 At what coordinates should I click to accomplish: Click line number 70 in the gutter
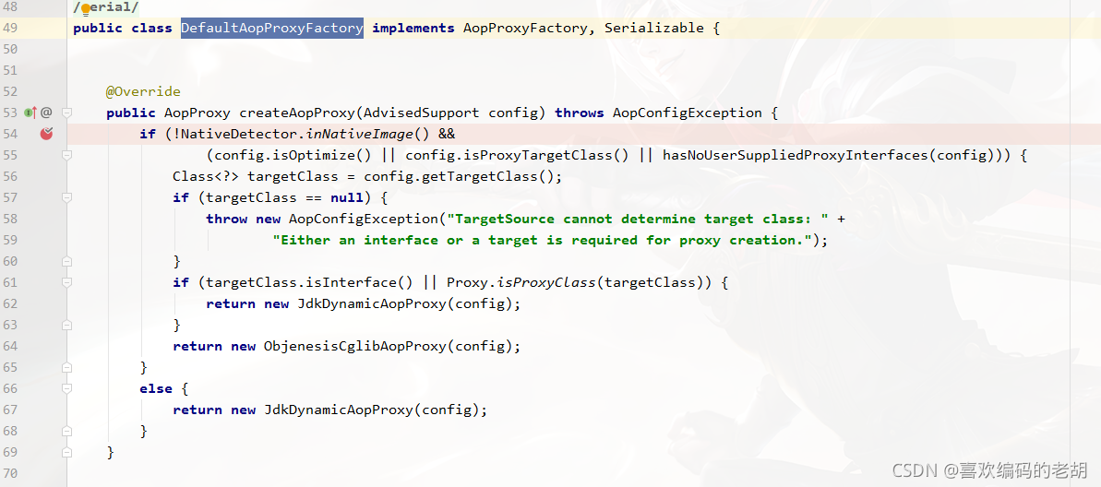click(x=11, y=473)
